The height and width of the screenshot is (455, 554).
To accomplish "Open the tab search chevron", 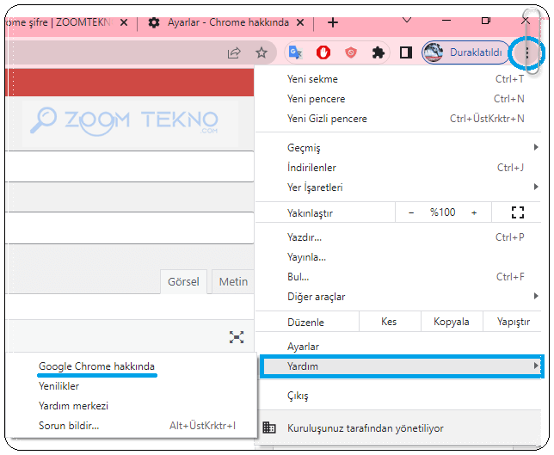I will pos(407,20).
